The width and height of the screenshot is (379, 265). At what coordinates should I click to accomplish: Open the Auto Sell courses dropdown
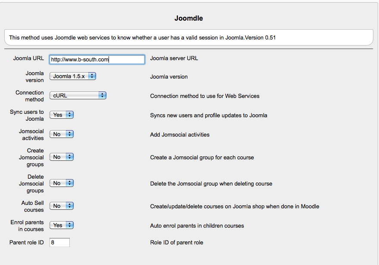pyautogui.click(x=62, y=206)
